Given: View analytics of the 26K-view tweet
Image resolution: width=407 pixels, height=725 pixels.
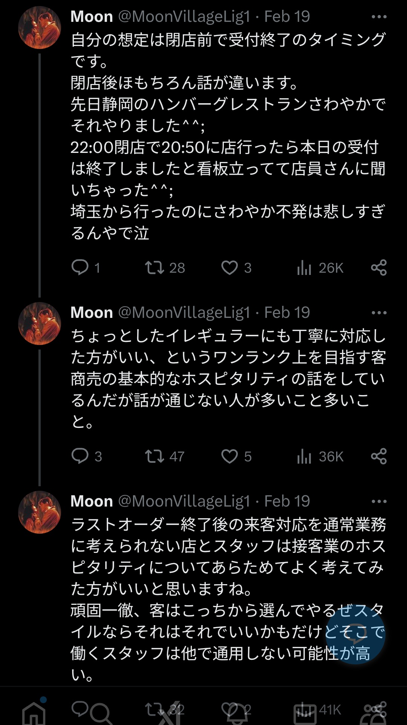Looking at the screenshot, I should tap(304, 268).
